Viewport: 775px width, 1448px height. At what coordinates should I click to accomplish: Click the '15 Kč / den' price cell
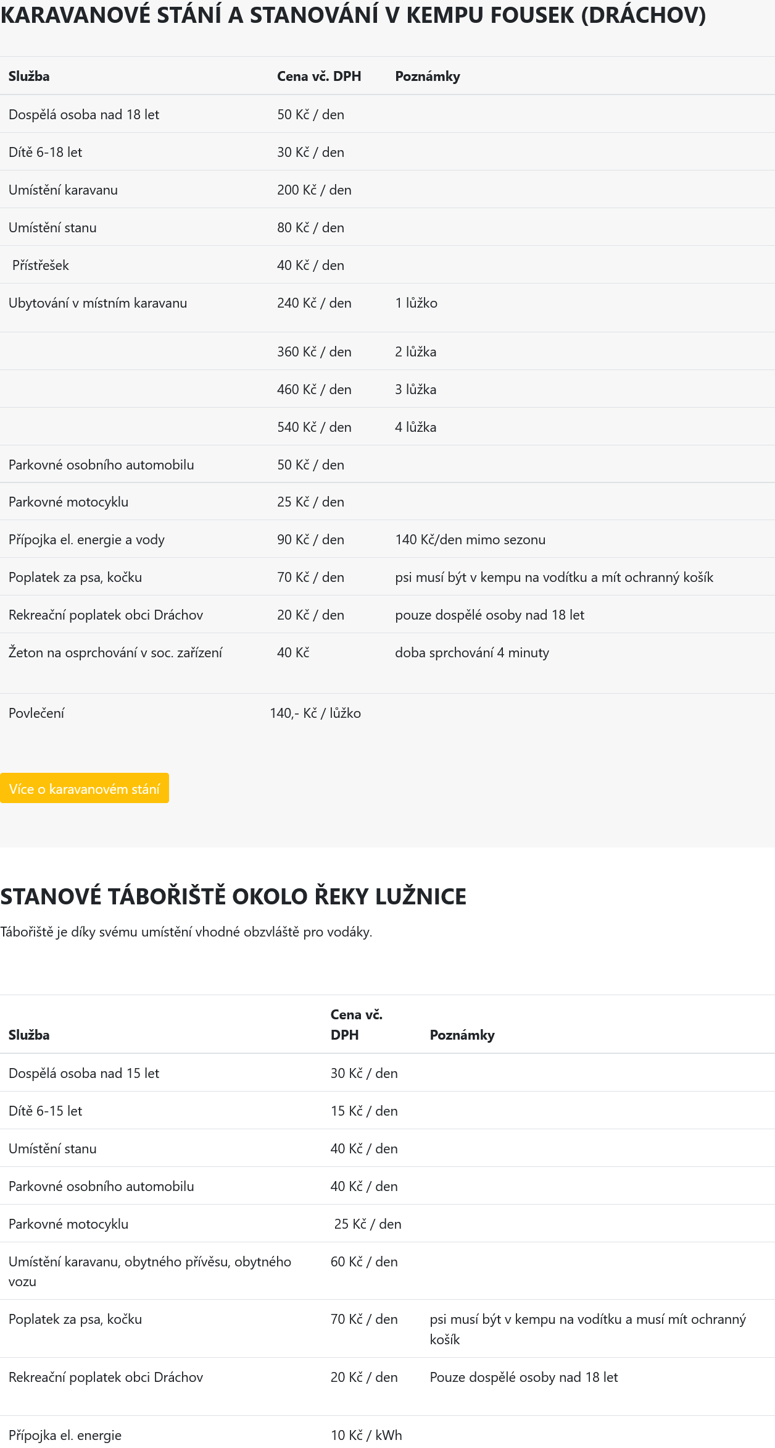coord(364,1111)
